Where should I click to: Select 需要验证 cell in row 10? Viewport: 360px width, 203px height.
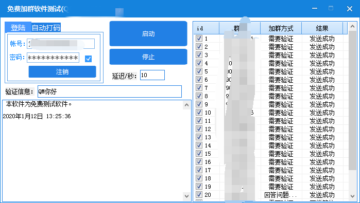pos(281,113)
